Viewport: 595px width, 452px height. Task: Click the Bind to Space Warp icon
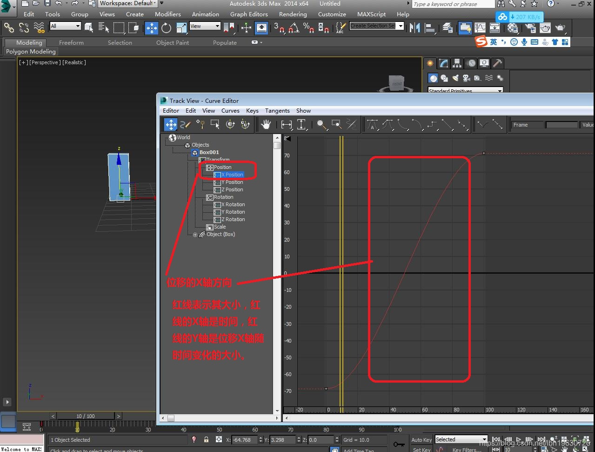tap(40, 27)
